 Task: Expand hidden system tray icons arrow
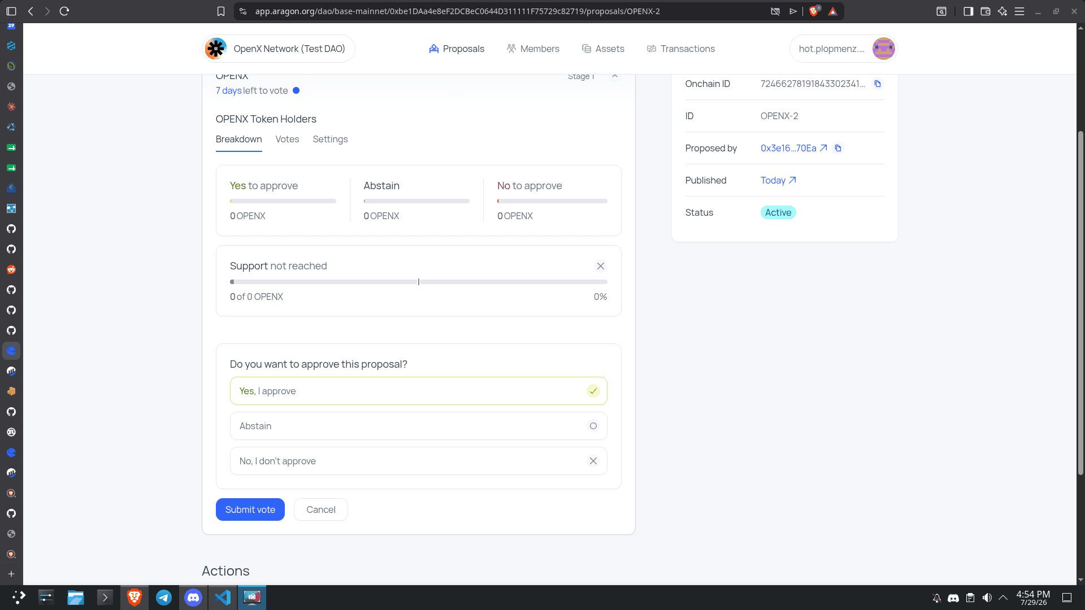pos(1003,598)
